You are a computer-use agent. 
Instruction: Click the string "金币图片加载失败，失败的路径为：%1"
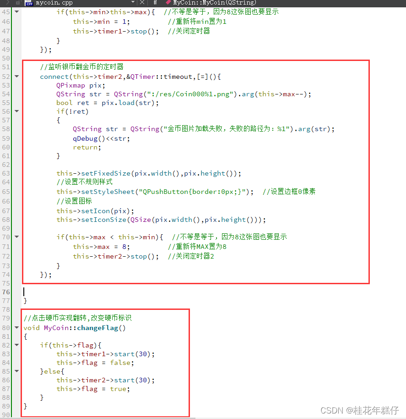pyautogui.click(x=227, y=129)
